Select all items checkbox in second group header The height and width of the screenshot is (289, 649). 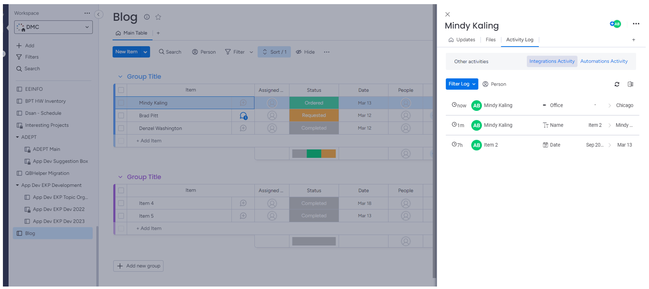click(121, 190)
